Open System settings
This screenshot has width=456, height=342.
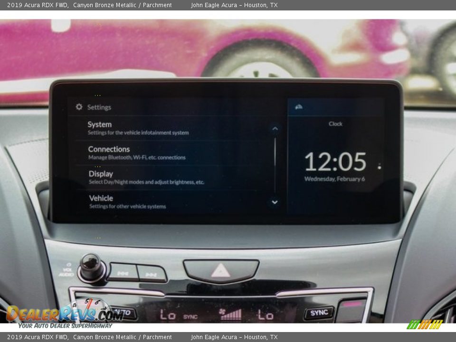(x=138, y=128)
